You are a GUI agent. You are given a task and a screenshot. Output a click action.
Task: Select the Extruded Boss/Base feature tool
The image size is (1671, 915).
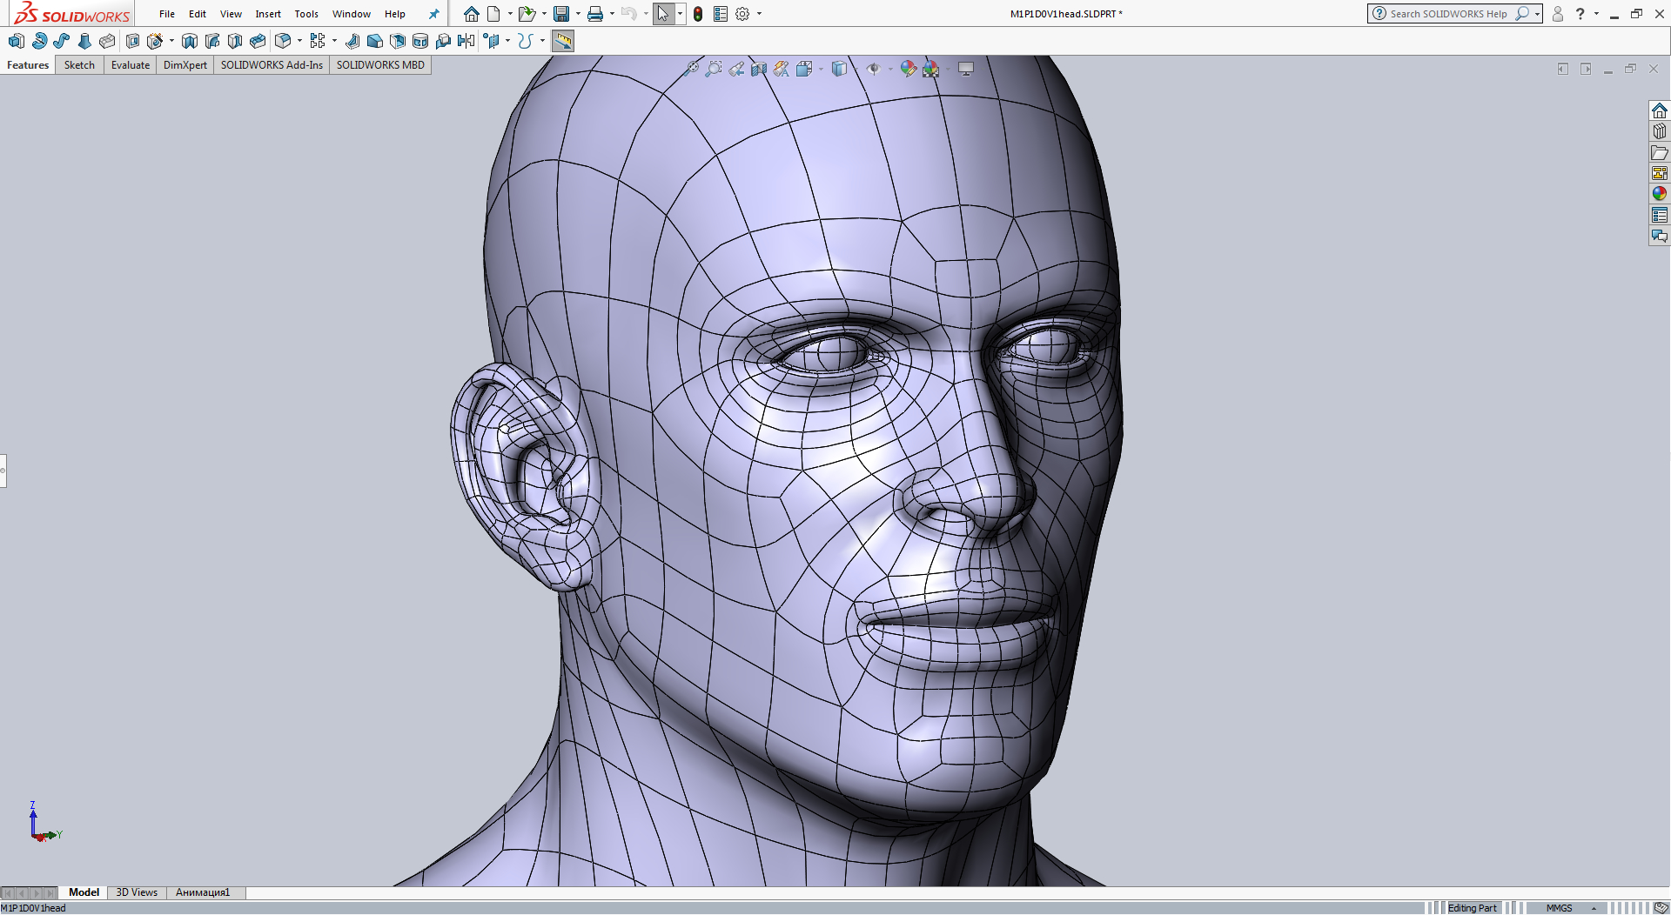16,41
